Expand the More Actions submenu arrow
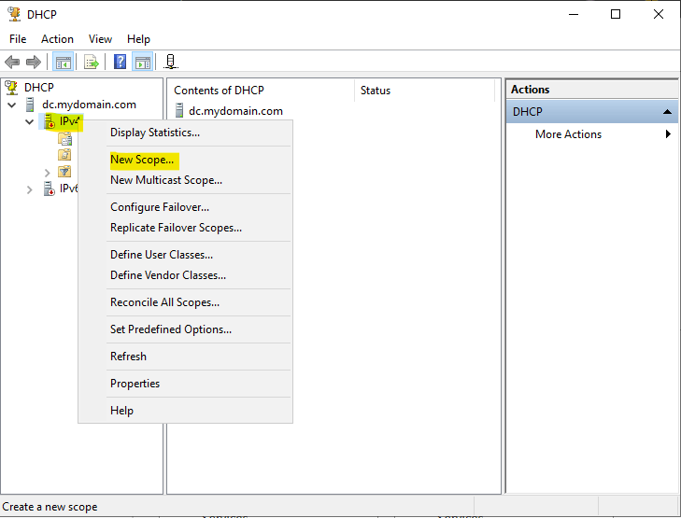The width and height of the screenshot is (681, 518). coord(668,134)
